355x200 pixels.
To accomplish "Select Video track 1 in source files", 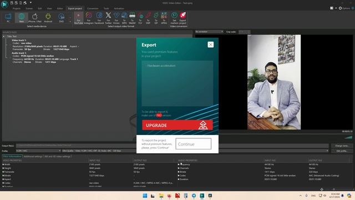I will click(19, 40).
